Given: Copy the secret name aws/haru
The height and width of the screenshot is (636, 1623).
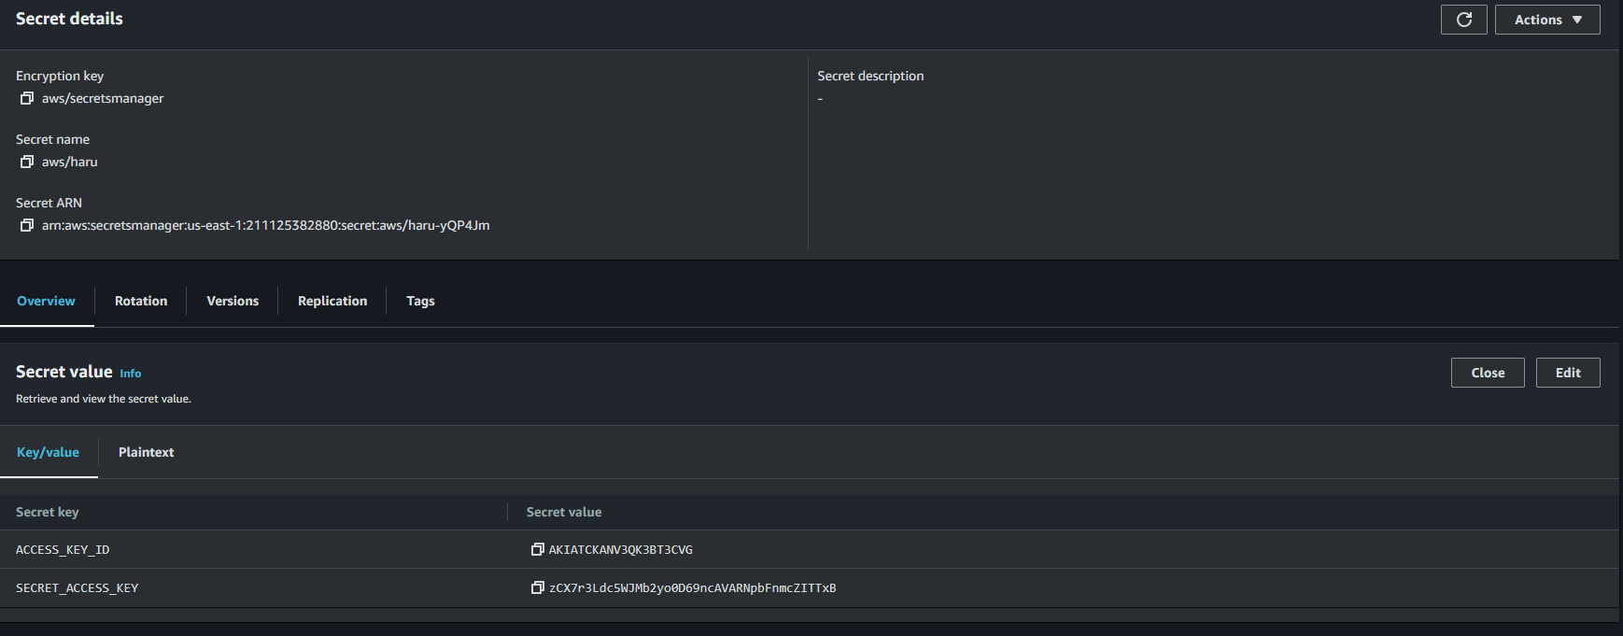Looking at the screenshot, I should [27, 162].
